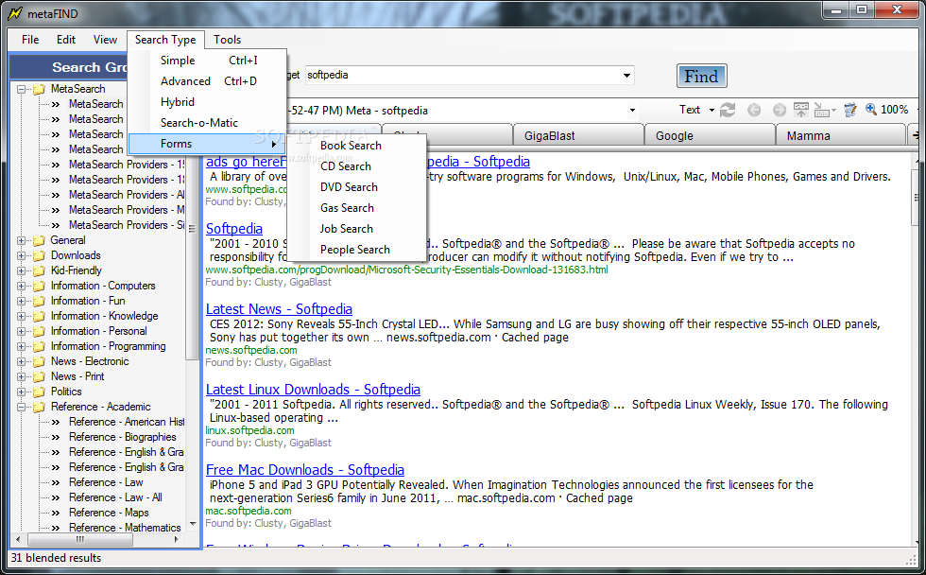Expand the Information - Programming node
The width and height of the screenshot is (926, 575).
[22, 346]
